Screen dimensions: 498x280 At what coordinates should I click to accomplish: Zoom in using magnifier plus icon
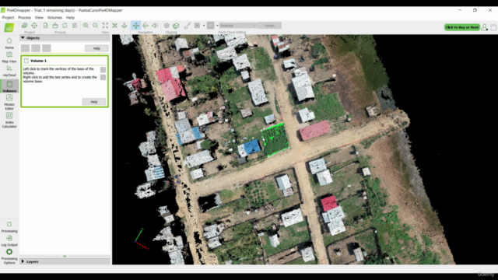point(86,26)
